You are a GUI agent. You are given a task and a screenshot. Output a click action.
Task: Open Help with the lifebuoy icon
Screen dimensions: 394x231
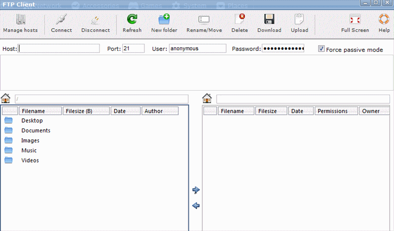(x=384, y=20)
